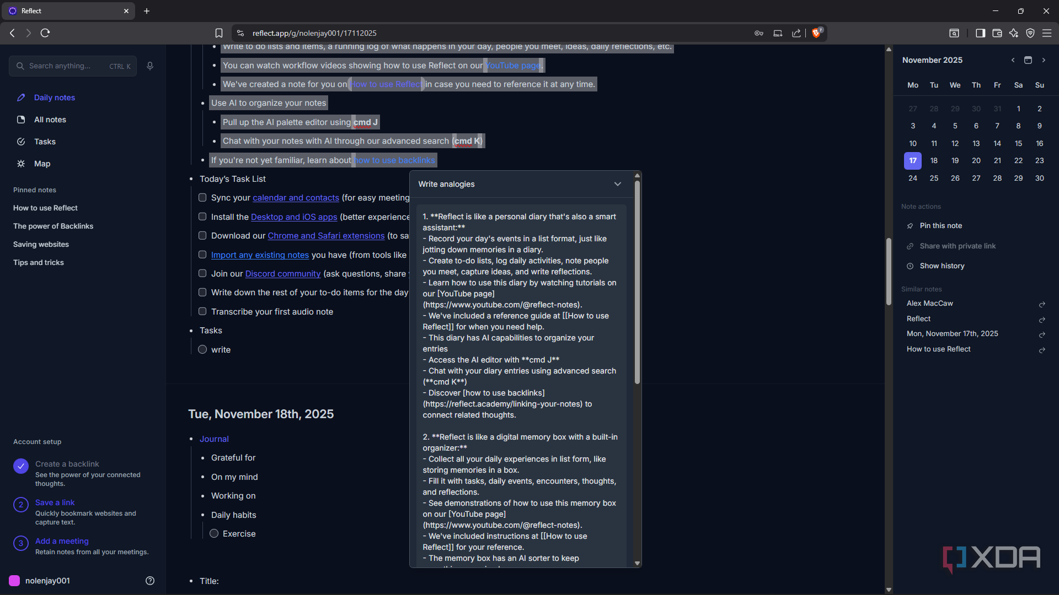Click the Save a link setup step
Screen dimensions: 1059x595
coord(55,502)
